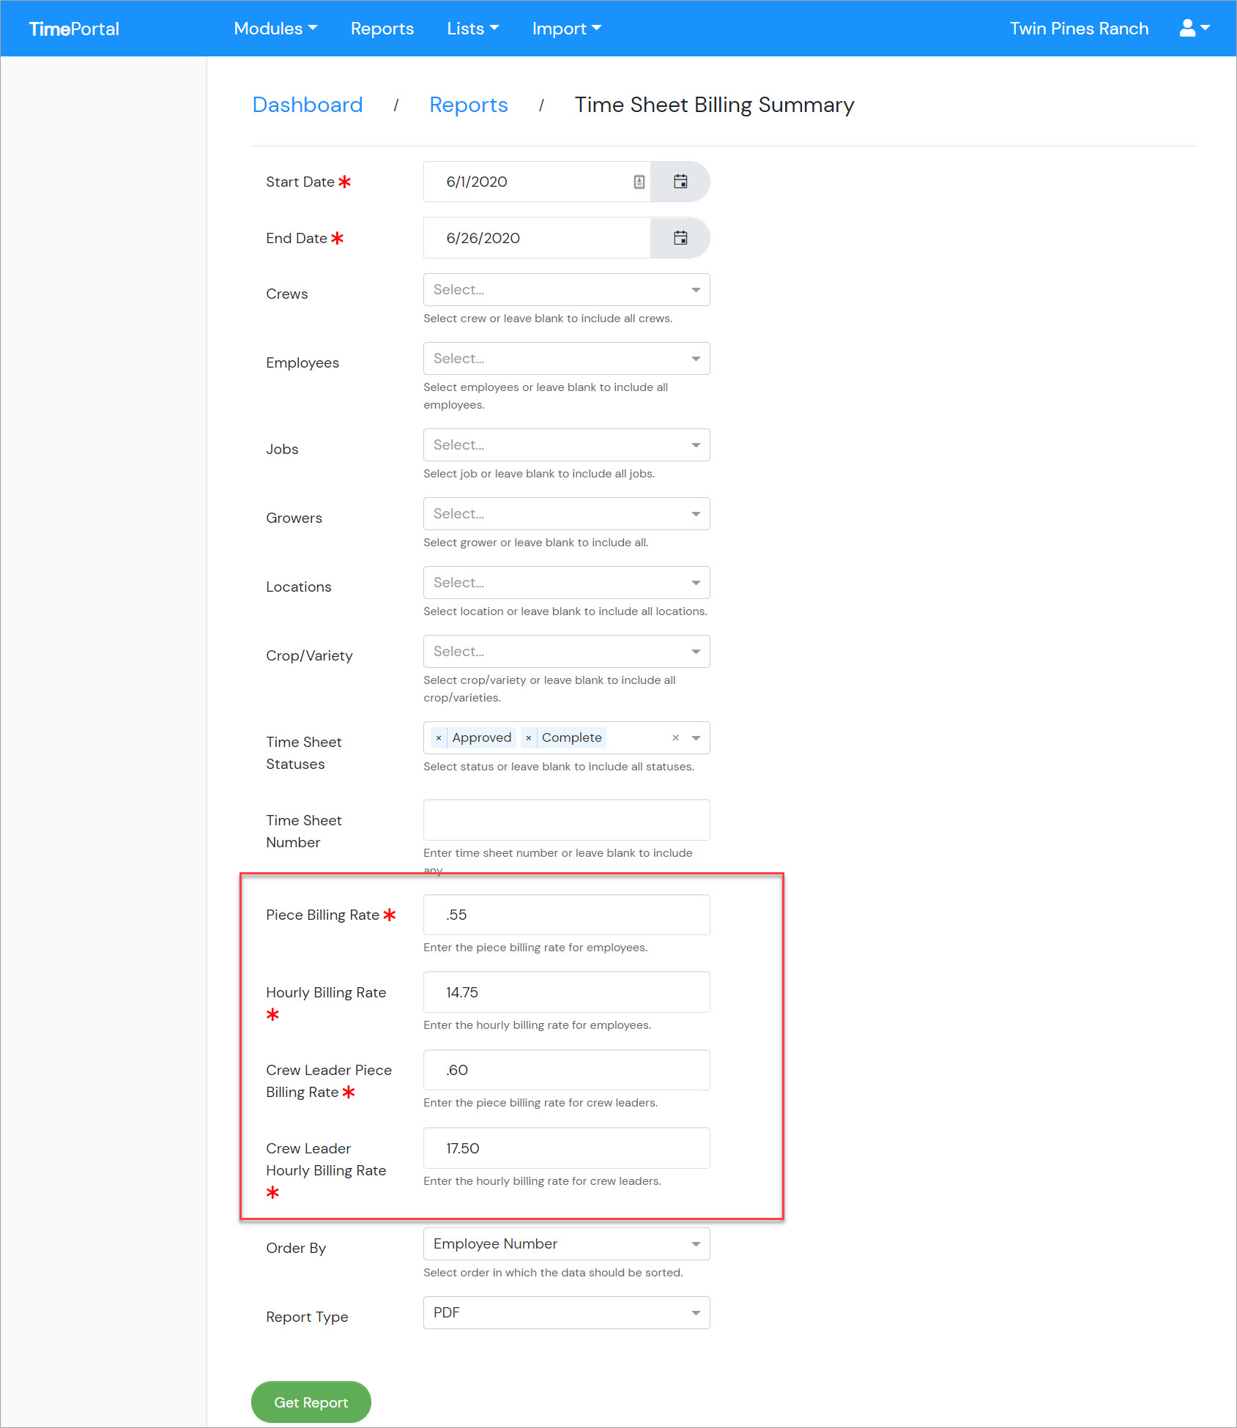Expand the Employees select dropdown

point(566,359)
